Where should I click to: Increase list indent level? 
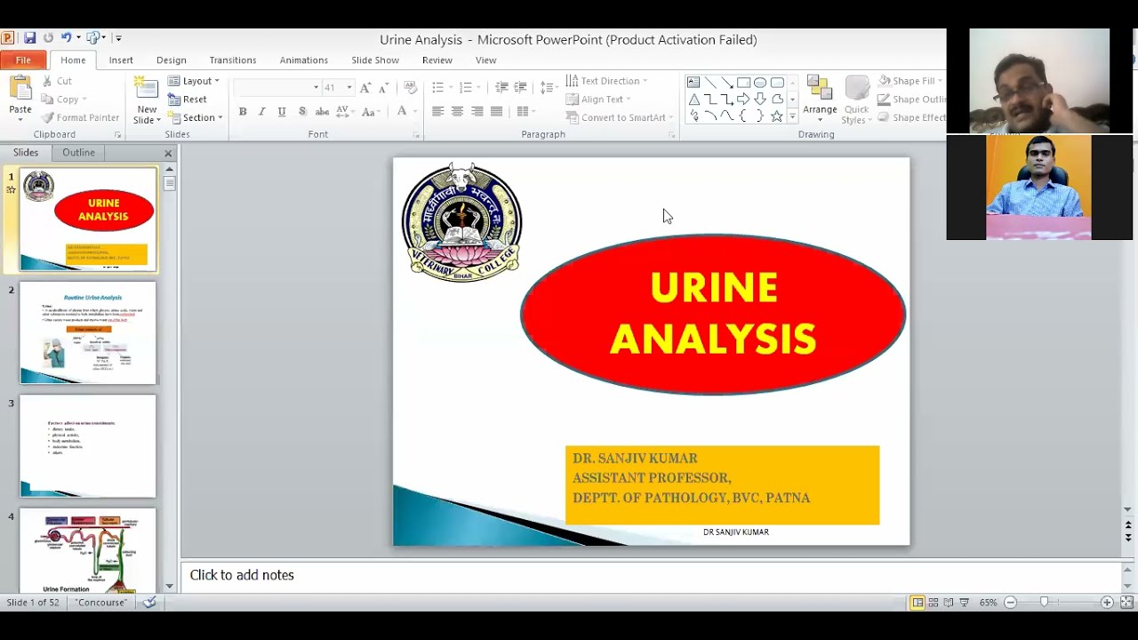[521, 87]
